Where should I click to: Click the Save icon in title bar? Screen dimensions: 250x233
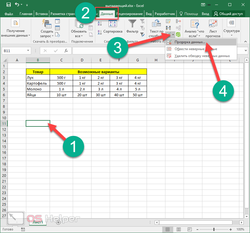point(8,5)
